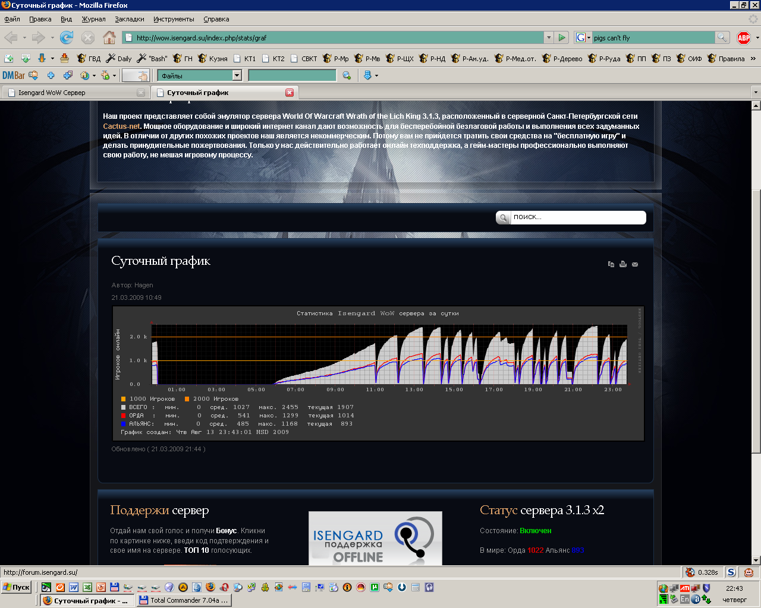Viewport: 761px width, 608px height.
Task: Open the Файл menu
Action: pyautogui.click(x=12, y=19)
